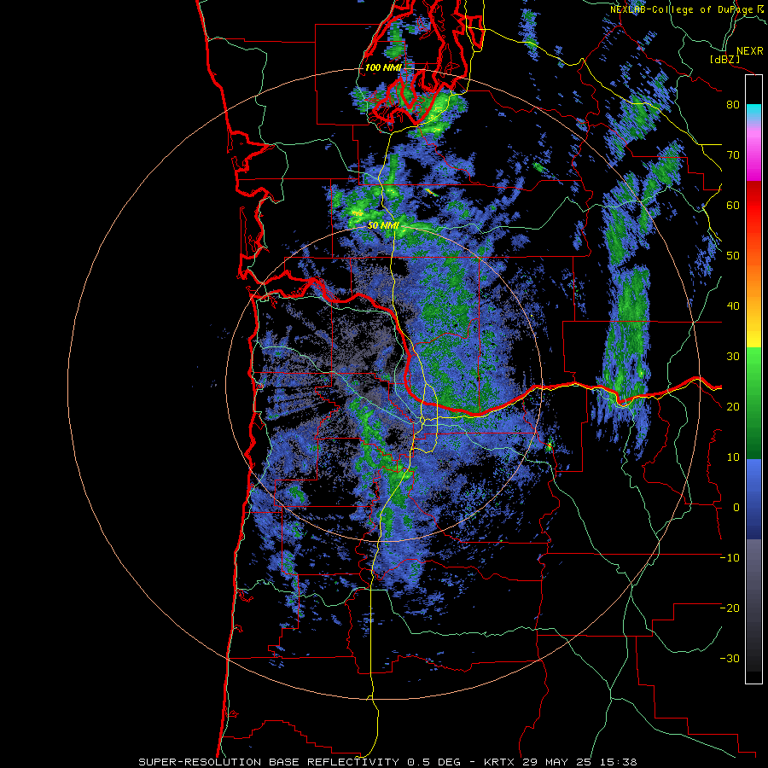This screenshot has width=768, height=768.
Task: Select the -10 value on the dBZ scale
Action: point(730,558)
